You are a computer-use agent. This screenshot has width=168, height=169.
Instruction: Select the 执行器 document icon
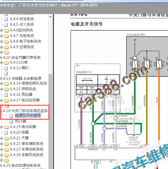[x=11, y=121]
